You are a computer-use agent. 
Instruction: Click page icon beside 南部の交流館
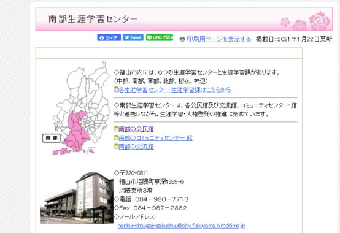(116, 147)
